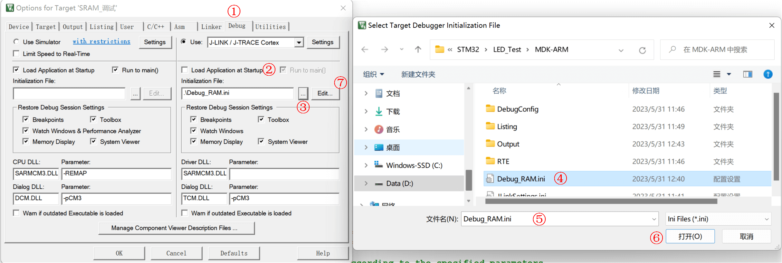Open the J-LINK debugger selection dropdown
Screen dimensions: 782x263
click(299, 42)
